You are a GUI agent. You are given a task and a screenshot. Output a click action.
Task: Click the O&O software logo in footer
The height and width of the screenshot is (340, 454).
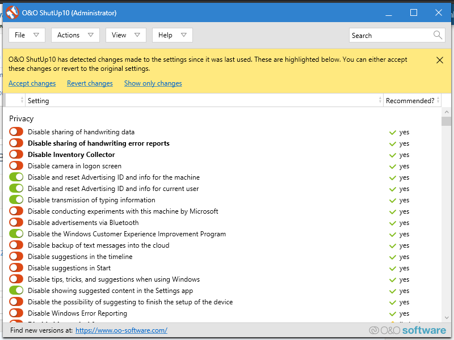pyautogui.click(x=407, y=330)
